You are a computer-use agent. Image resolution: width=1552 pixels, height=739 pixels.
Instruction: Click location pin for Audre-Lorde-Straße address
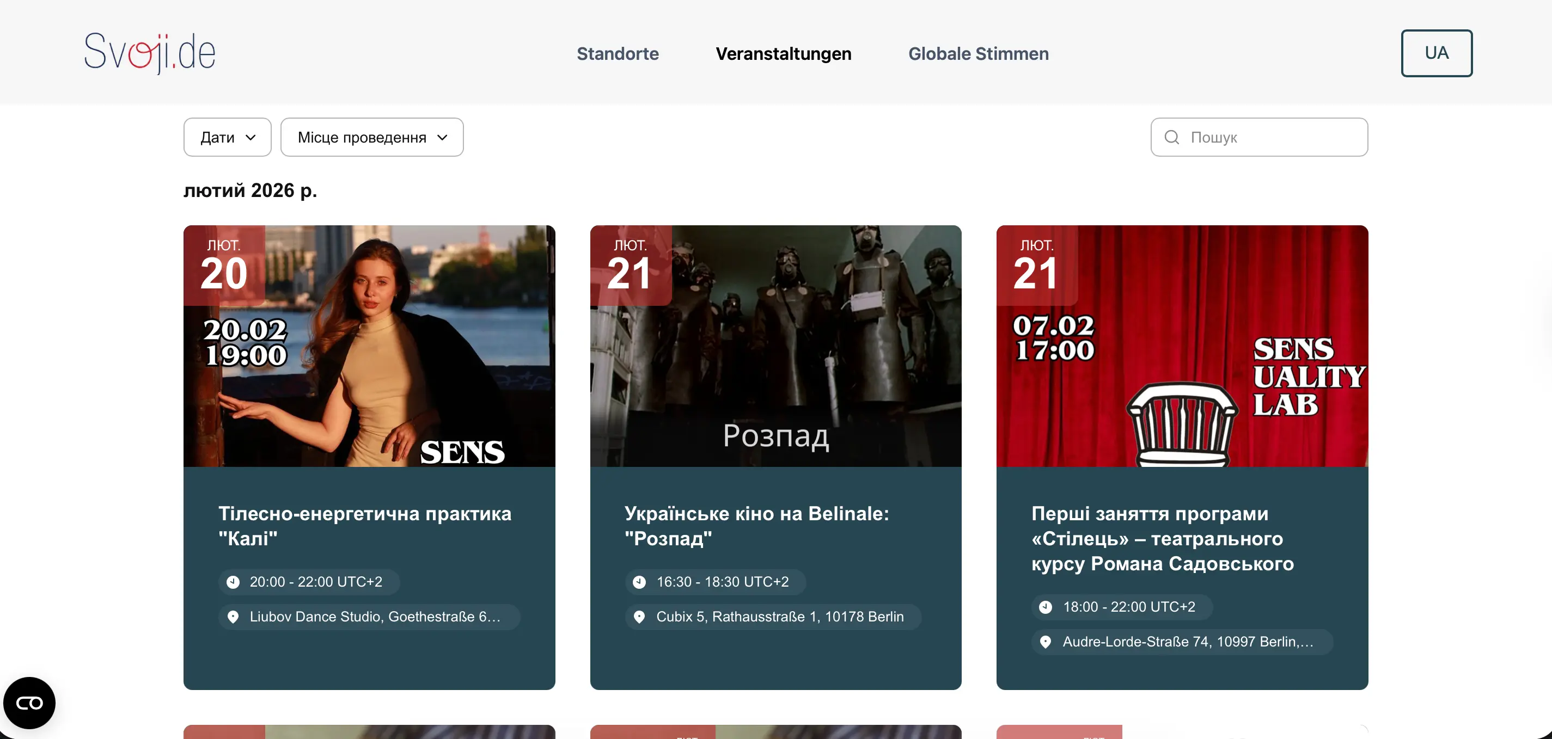click(x=1046, y=642)
